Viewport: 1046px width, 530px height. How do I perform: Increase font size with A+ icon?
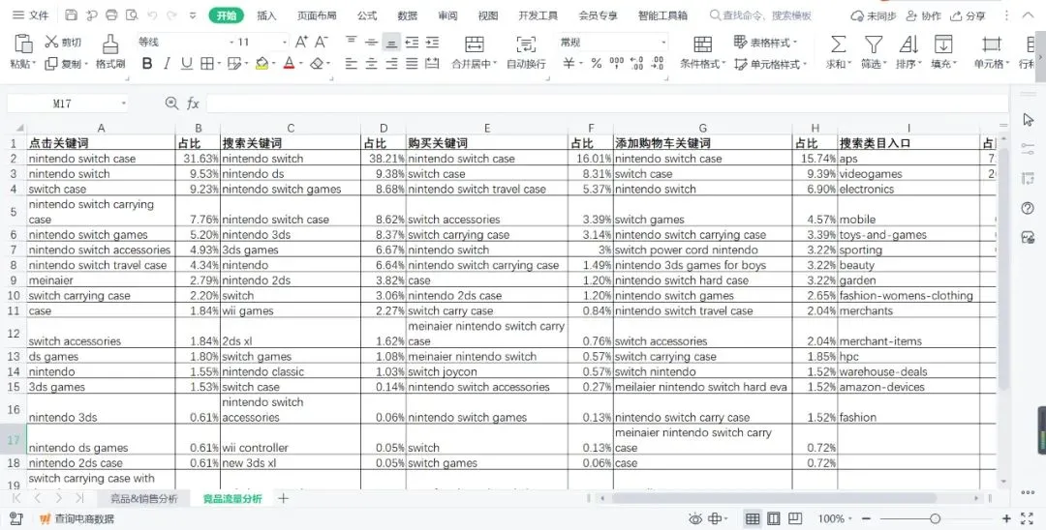pos(301,42)
